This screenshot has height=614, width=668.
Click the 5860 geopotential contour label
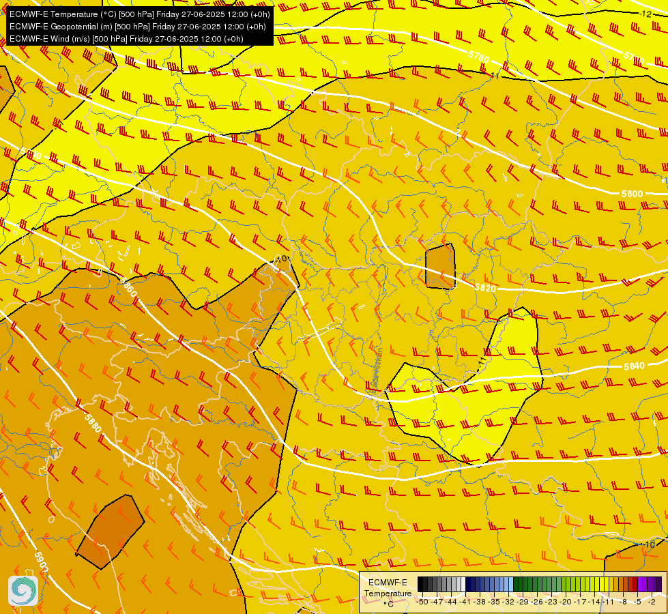tap(128, 287)
